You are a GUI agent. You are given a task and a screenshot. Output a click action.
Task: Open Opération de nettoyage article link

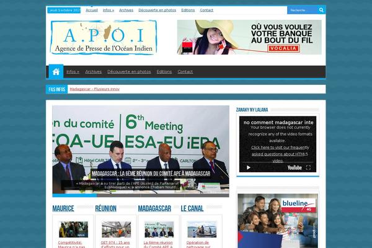[x=198, y=244]
